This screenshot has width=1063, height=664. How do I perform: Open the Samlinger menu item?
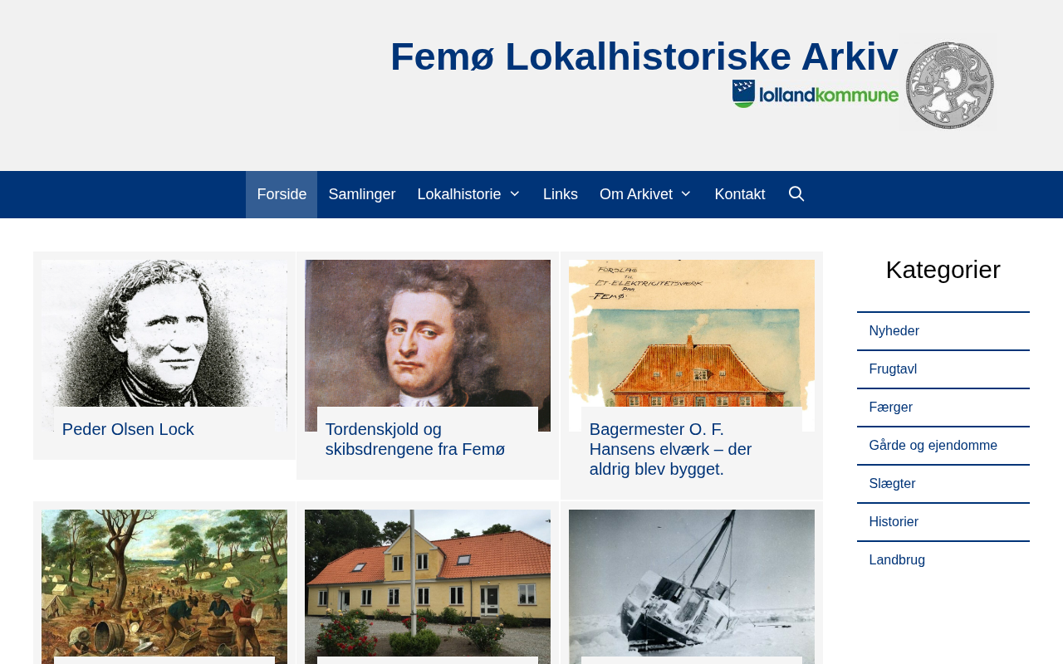pyautogui.click(x=361, y=194)
